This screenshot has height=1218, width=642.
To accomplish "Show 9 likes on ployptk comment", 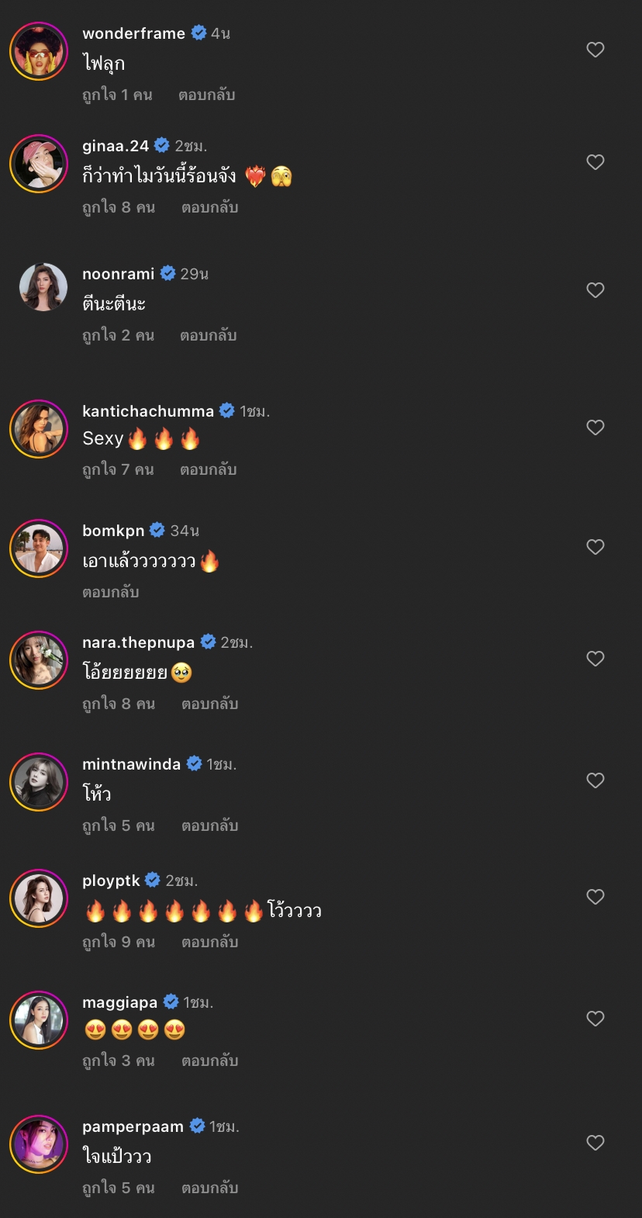I will click(119, 943).
